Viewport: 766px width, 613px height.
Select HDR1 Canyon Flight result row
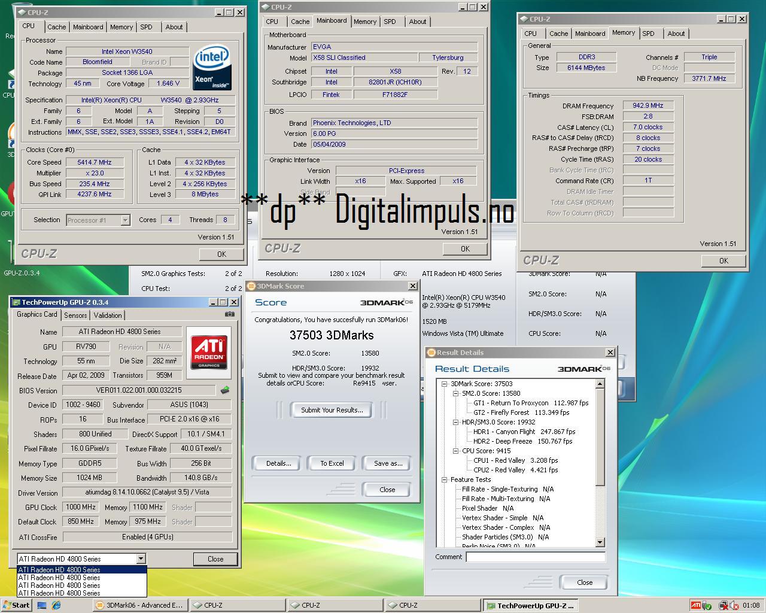coord(524,432)
